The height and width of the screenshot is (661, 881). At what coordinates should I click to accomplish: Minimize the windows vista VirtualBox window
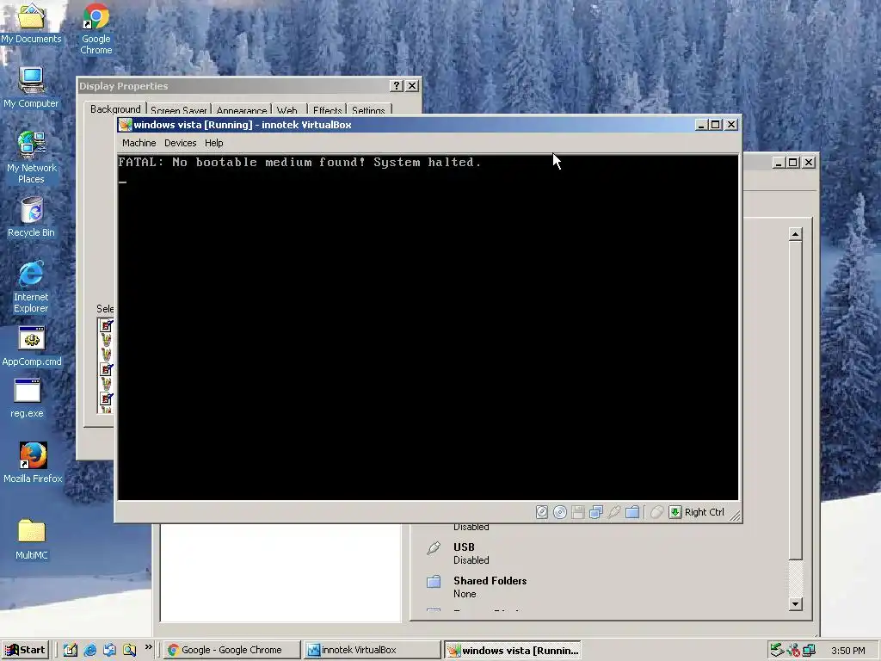click(700, 125)
